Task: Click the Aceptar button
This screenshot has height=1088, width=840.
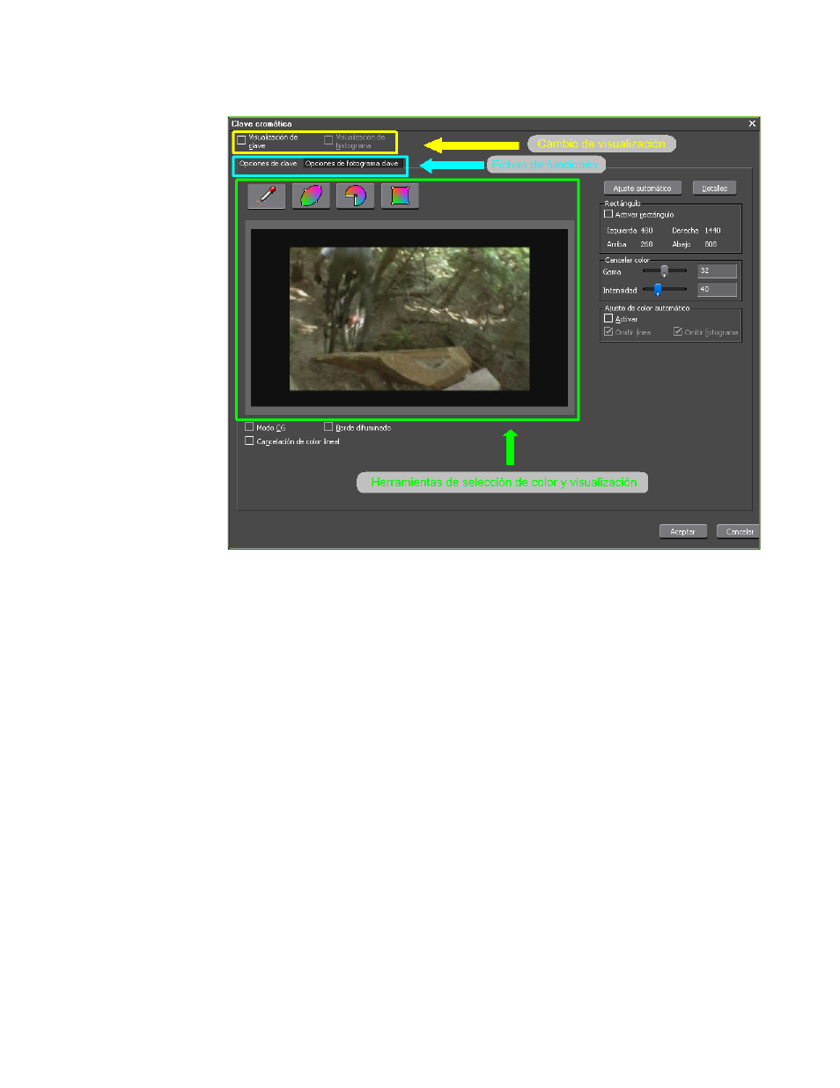Action: click(682, 531)
